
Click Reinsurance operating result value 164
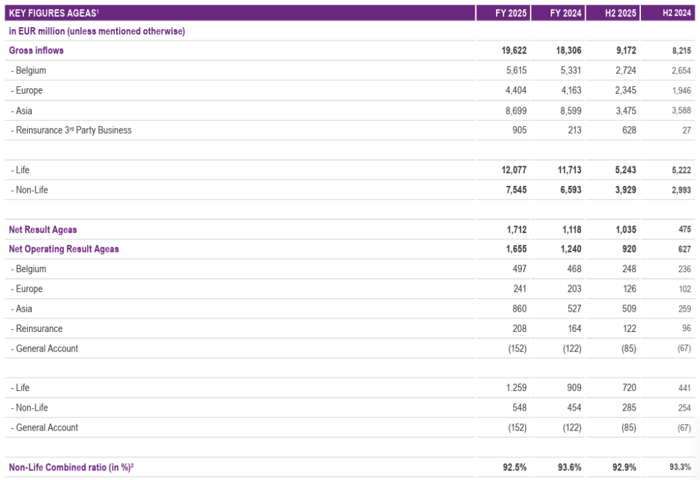(x=574, y=329)
